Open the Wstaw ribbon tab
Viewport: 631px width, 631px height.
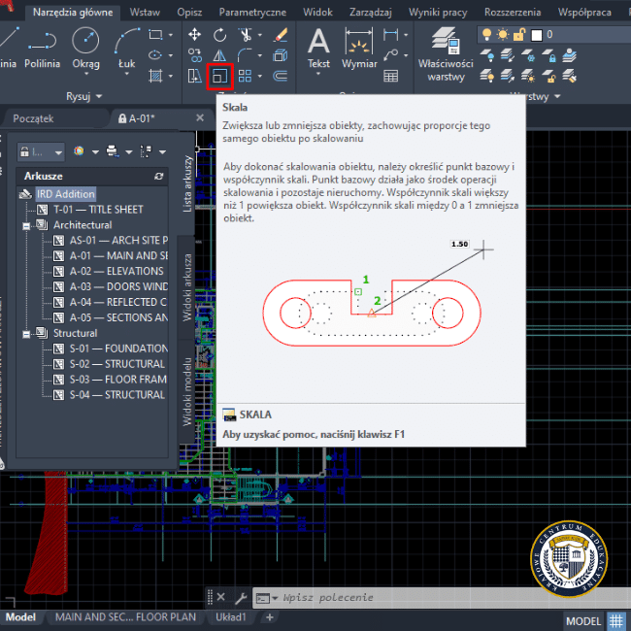[145, 13]
